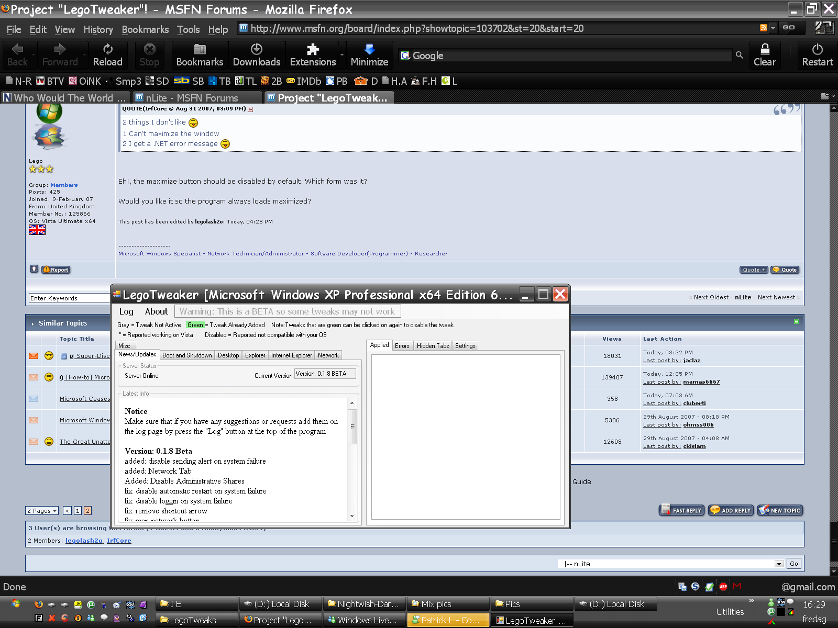Open the Back button history dropdown arrow
838x628 pixels.
point(34,55)
